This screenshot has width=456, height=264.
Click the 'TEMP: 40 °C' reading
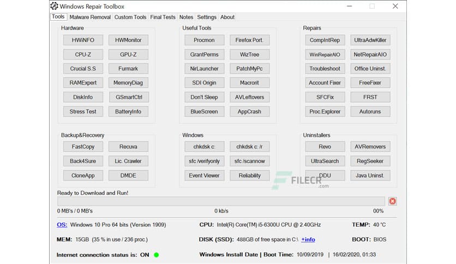point(369,225)
